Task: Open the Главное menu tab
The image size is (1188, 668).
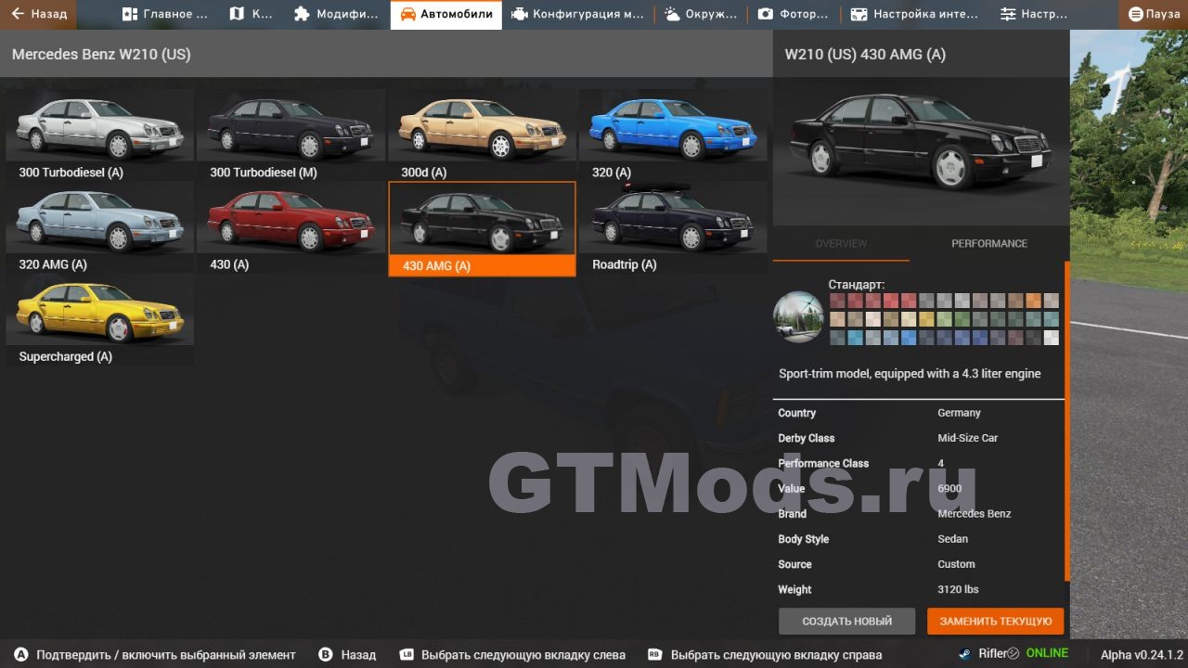Action: point(165,14)
